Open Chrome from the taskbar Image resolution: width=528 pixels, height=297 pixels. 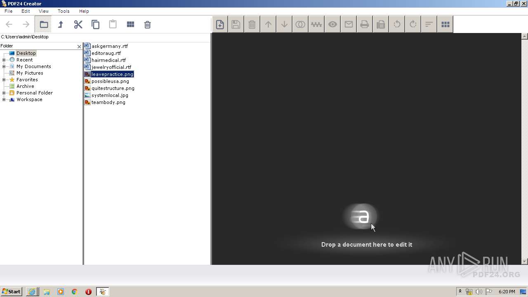tap(75, 292)
